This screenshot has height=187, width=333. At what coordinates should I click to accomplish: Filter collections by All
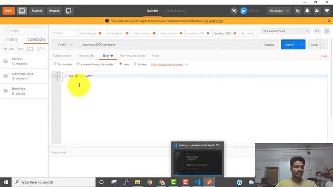pyautogui.click(x=5, y=49)
